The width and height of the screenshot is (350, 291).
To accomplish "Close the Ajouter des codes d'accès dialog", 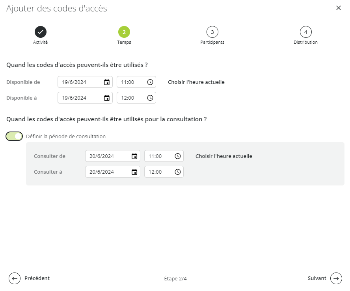I will point(339,8).
